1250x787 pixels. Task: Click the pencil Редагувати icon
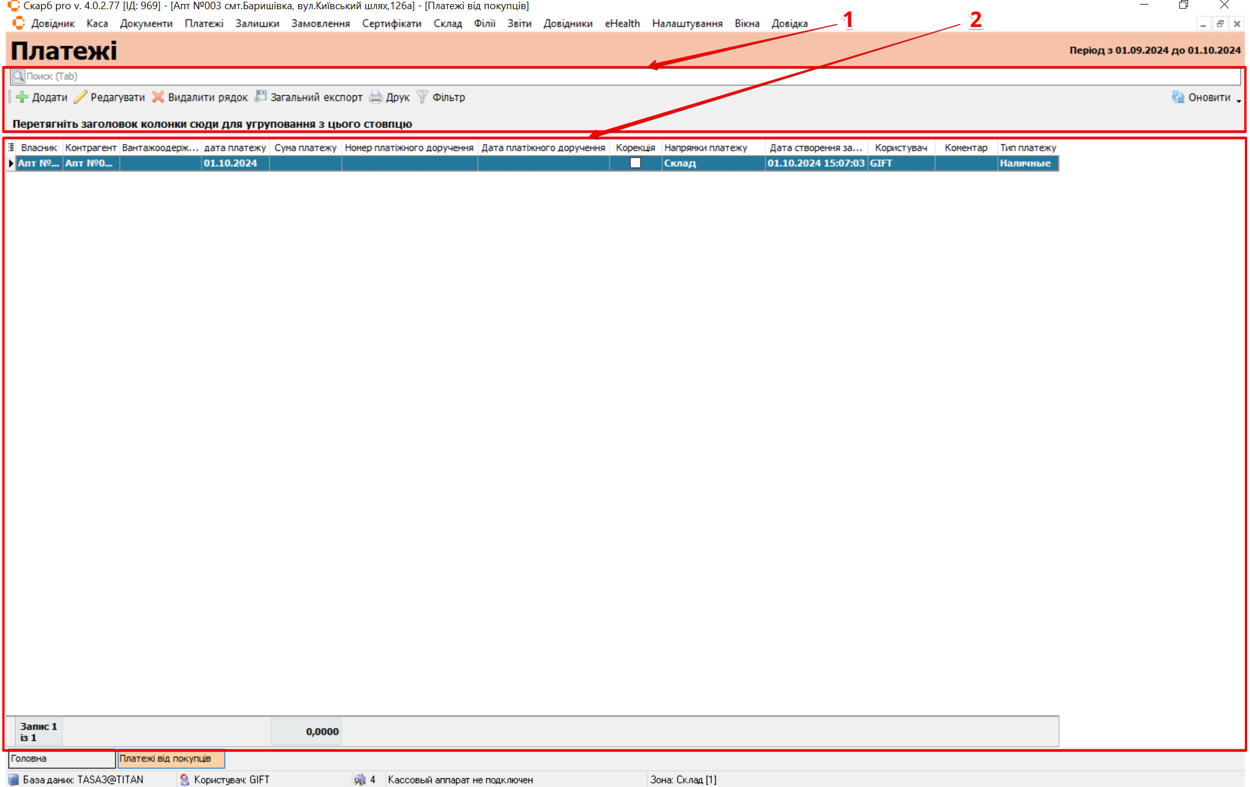tap(80, 97)
